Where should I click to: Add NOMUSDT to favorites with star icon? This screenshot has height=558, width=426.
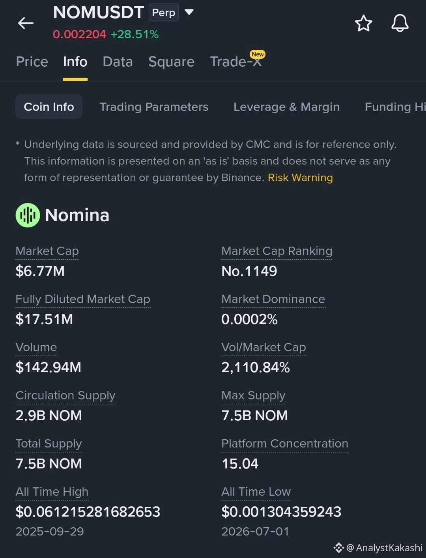tap(363, 23)
